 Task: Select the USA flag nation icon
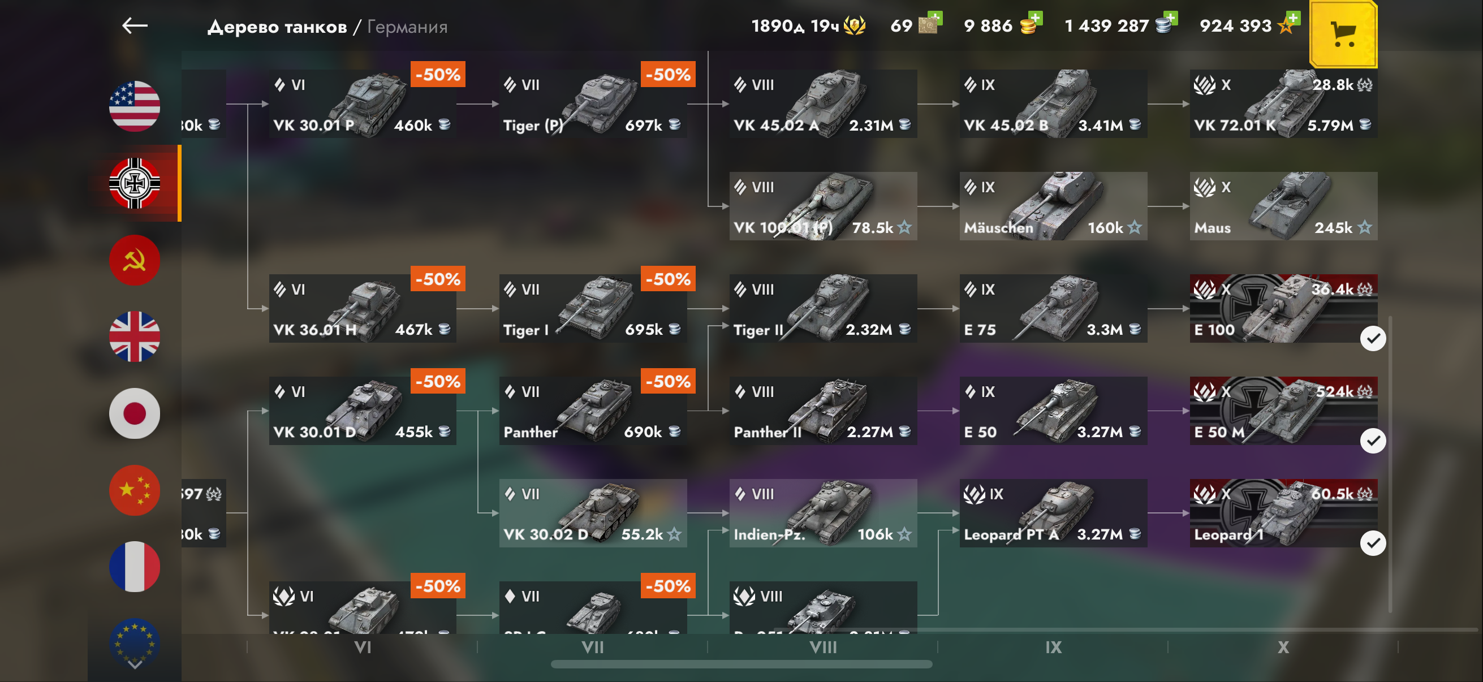[x=135, y=106]
